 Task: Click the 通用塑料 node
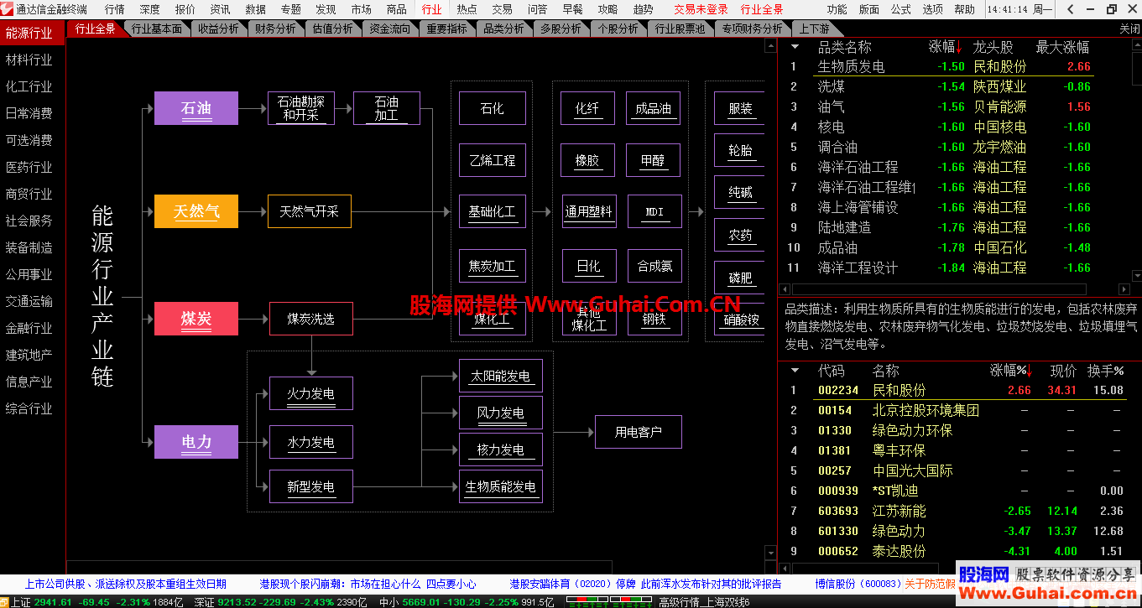tap(589, 212)
